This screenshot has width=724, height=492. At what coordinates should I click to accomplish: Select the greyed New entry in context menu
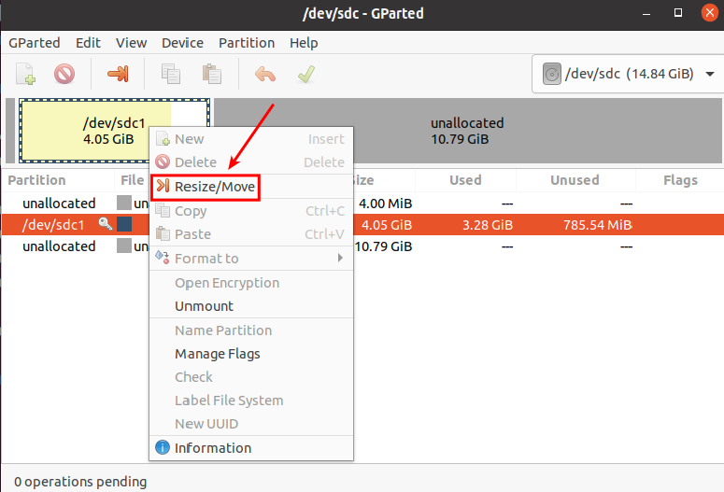point(251,139)
